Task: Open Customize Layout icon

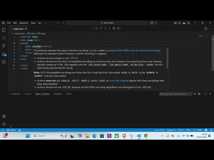Action: 175,23
